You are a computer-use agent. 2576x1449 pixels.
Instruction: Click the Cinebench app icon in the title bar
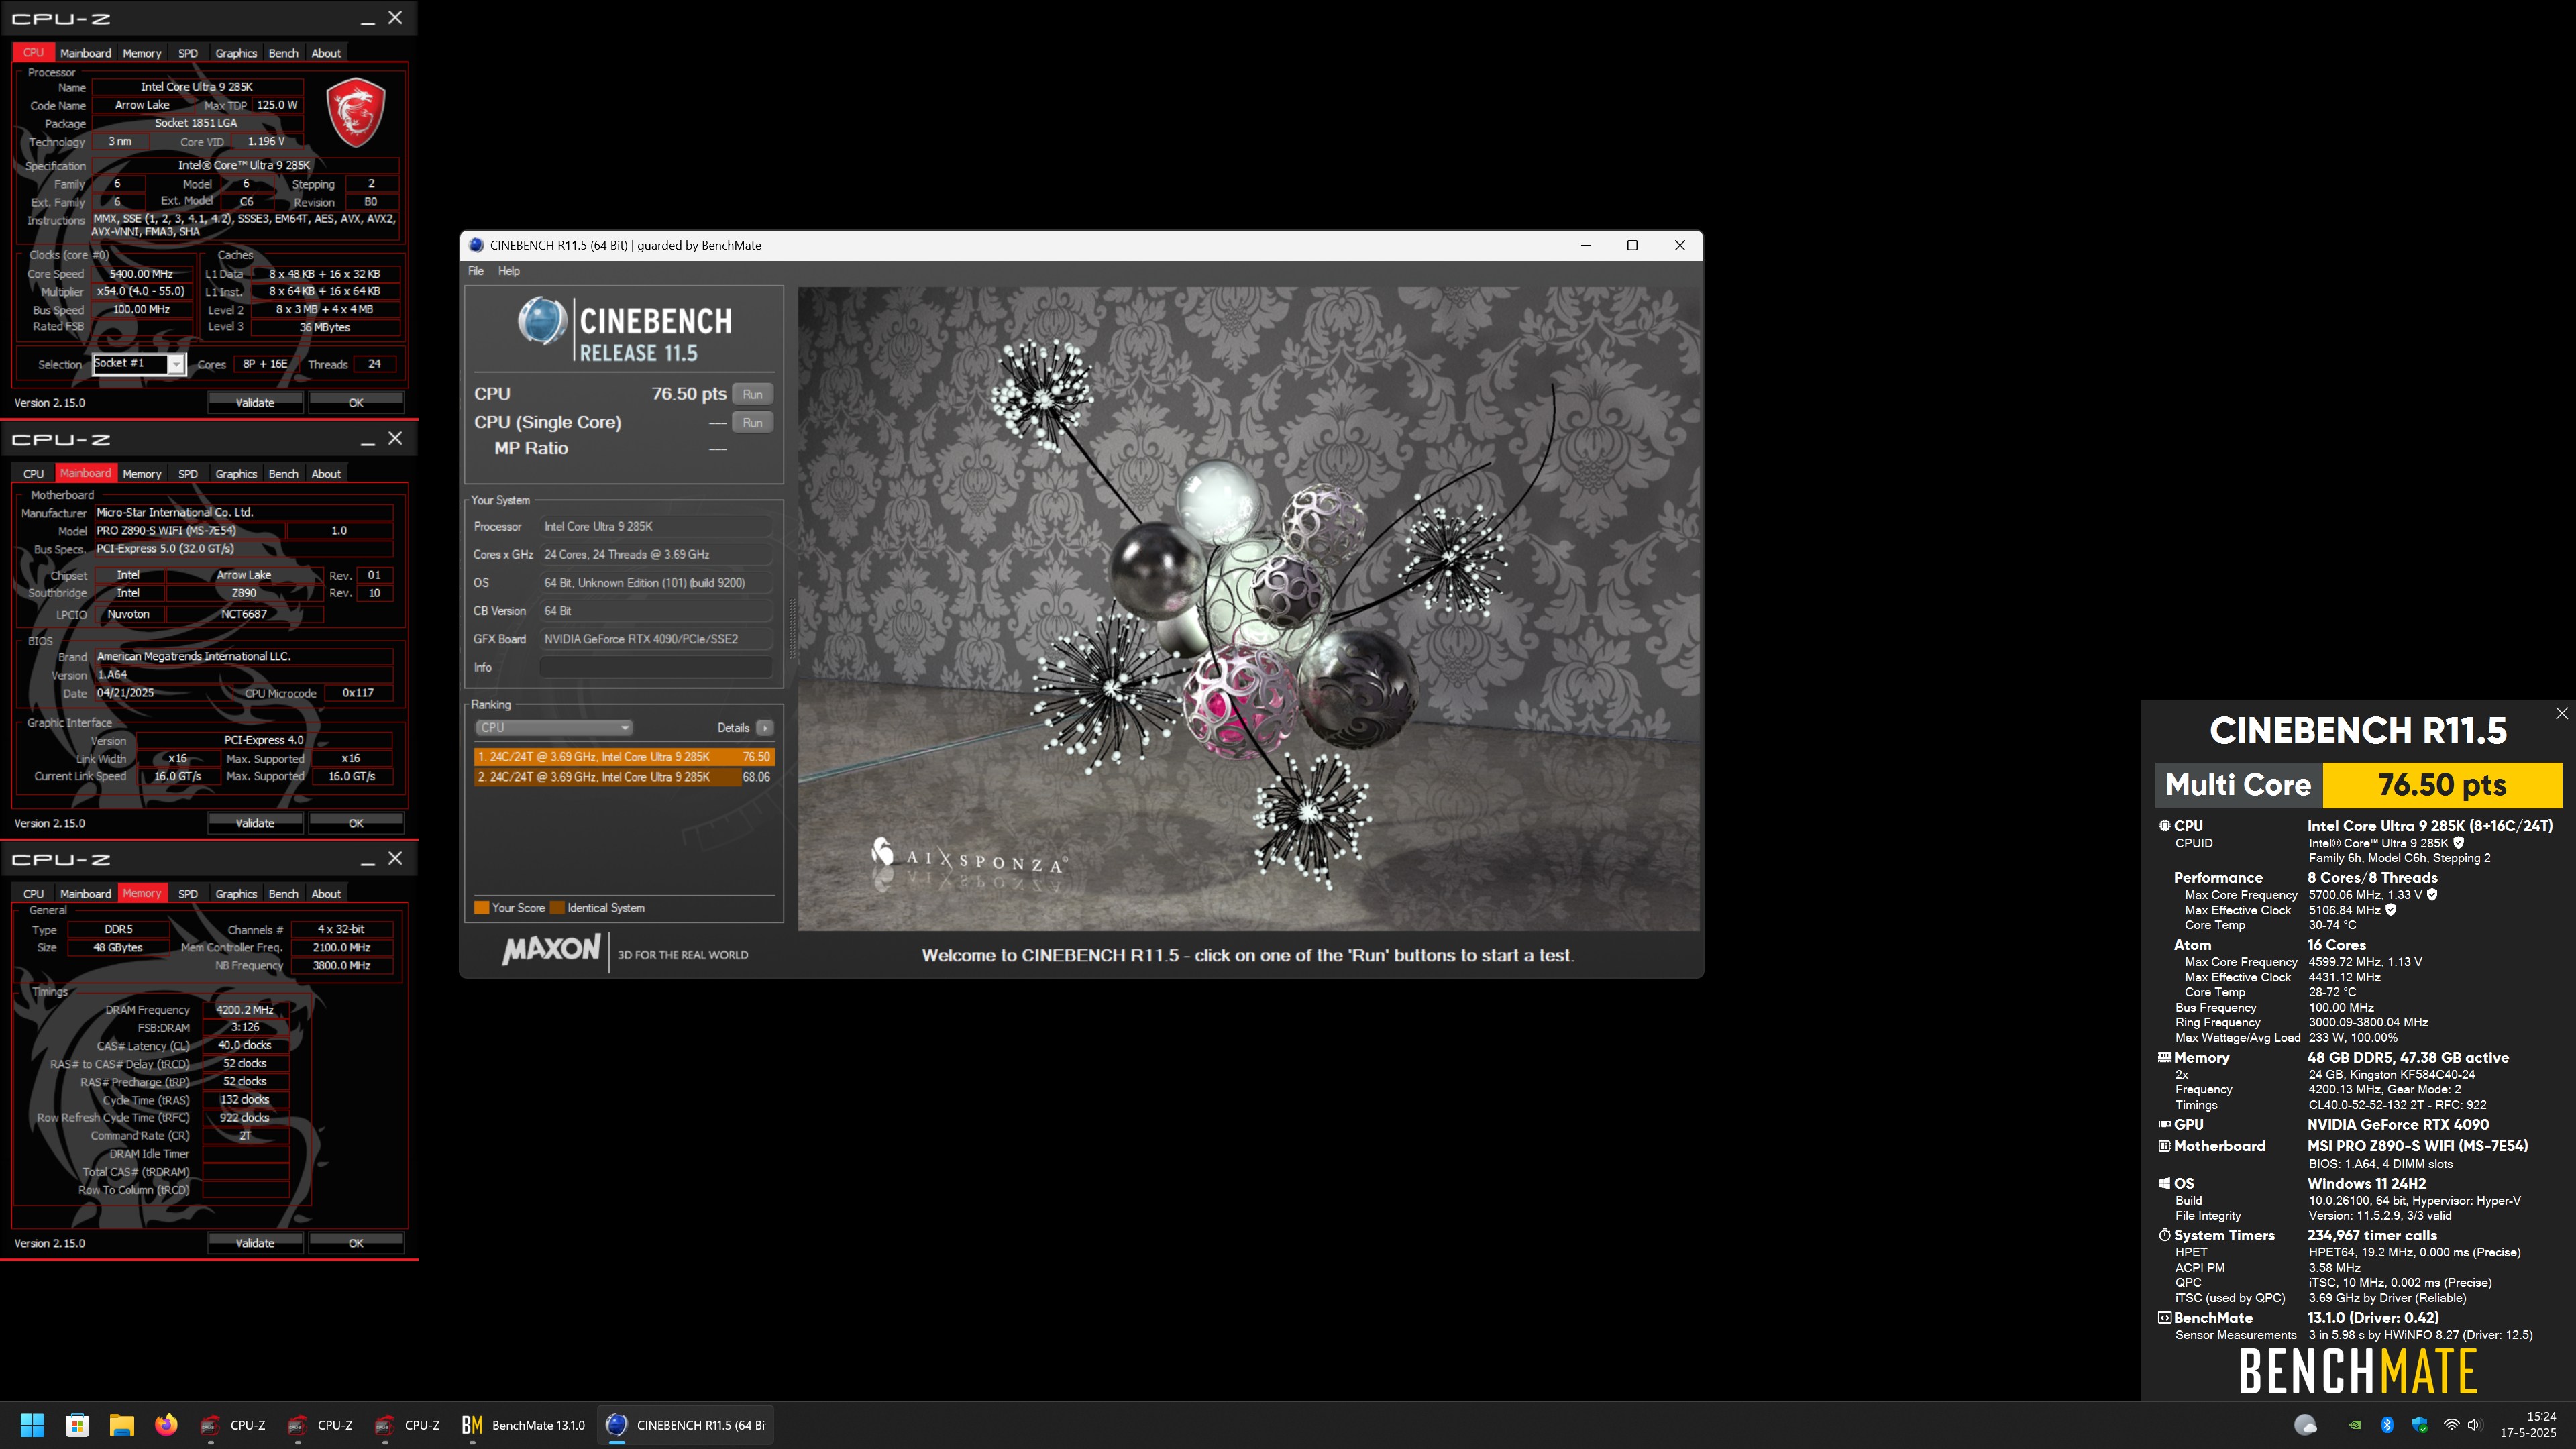[x=476, y=245]
